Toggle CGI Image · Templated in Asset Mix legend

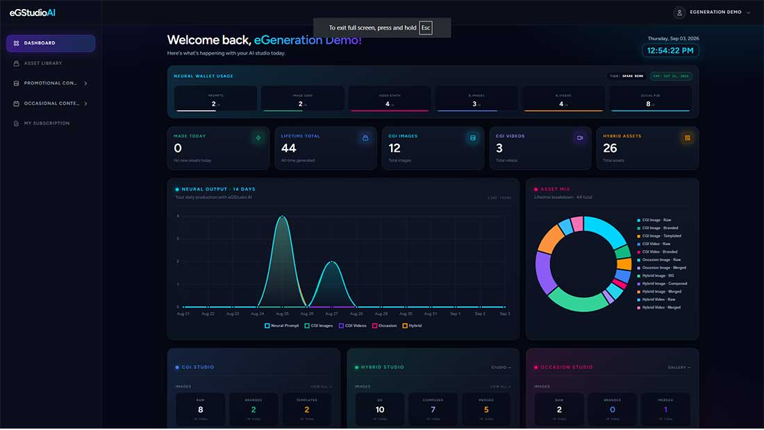coord(659,236)
